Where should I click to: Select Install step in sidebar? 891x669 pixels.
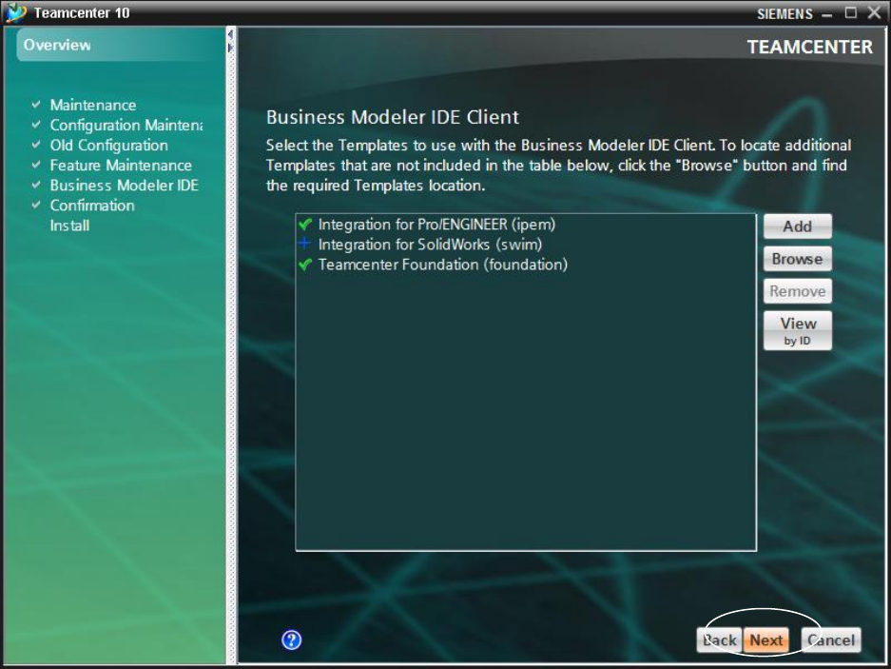(x=69, y=226)
